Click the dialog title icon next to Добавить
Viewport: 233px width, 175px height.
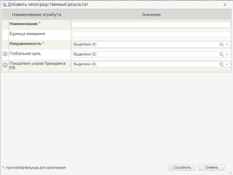tap(4, 5)
